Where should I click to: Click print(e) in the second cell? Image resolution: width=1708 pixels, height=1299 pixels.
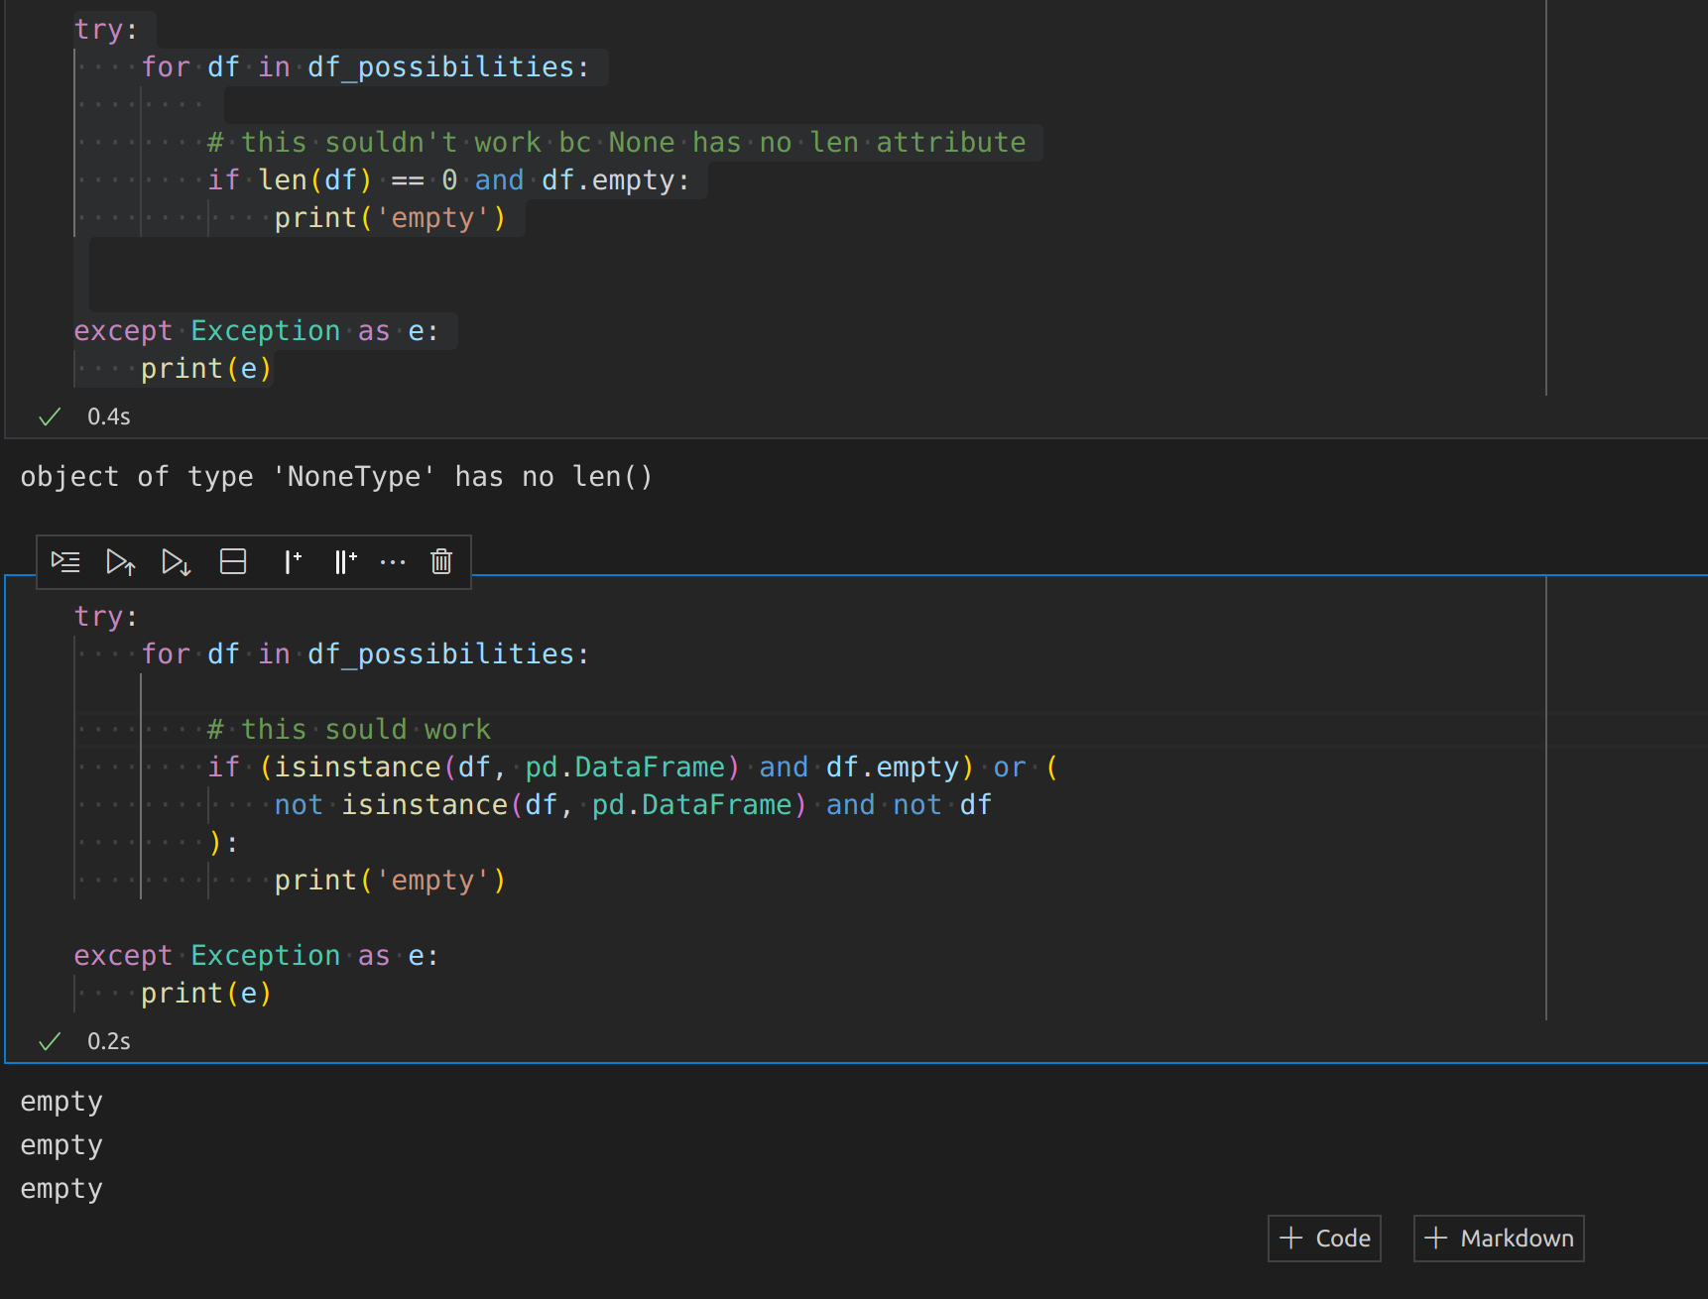(206, 994)
